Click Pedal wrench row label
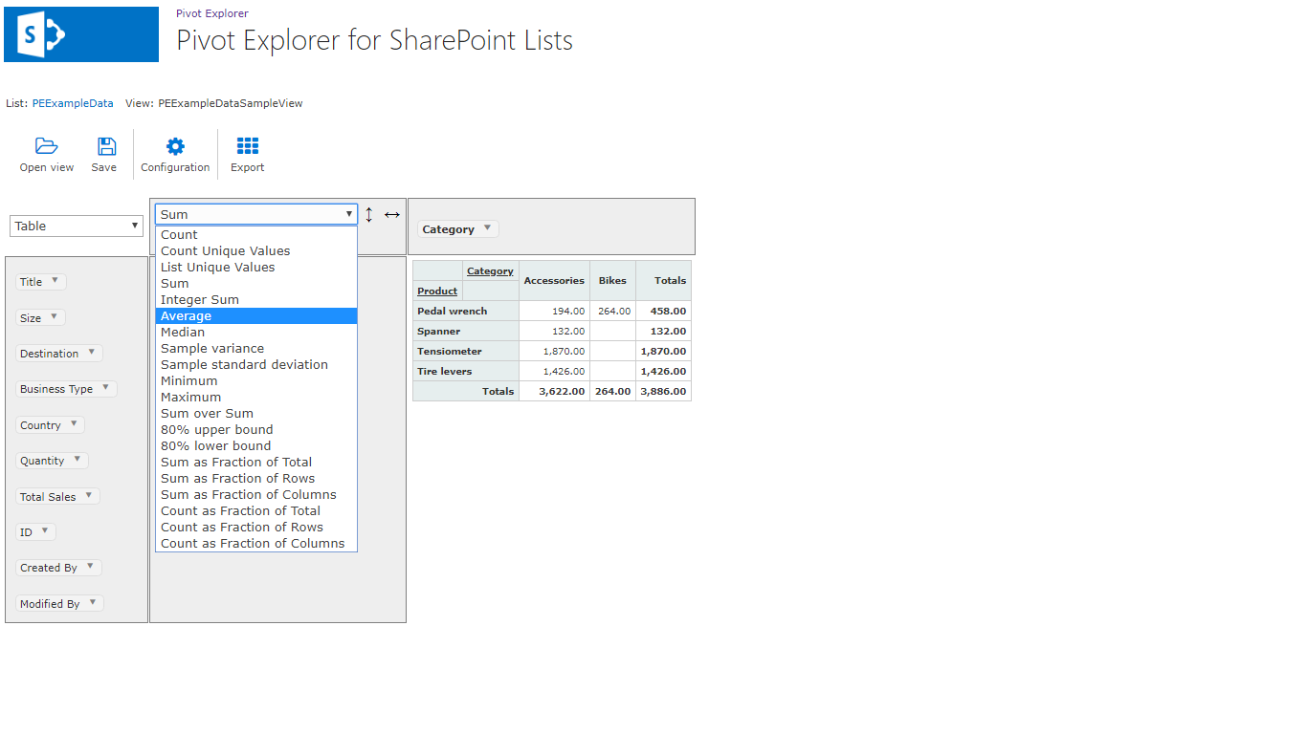 [x=466, y=312]
